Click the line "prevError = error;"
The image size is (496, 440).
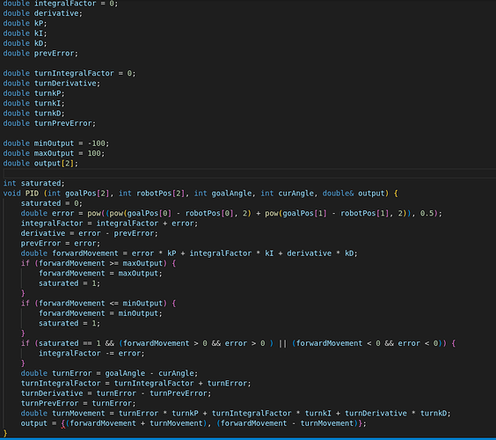pyautogui.click(x=61, y=244)
